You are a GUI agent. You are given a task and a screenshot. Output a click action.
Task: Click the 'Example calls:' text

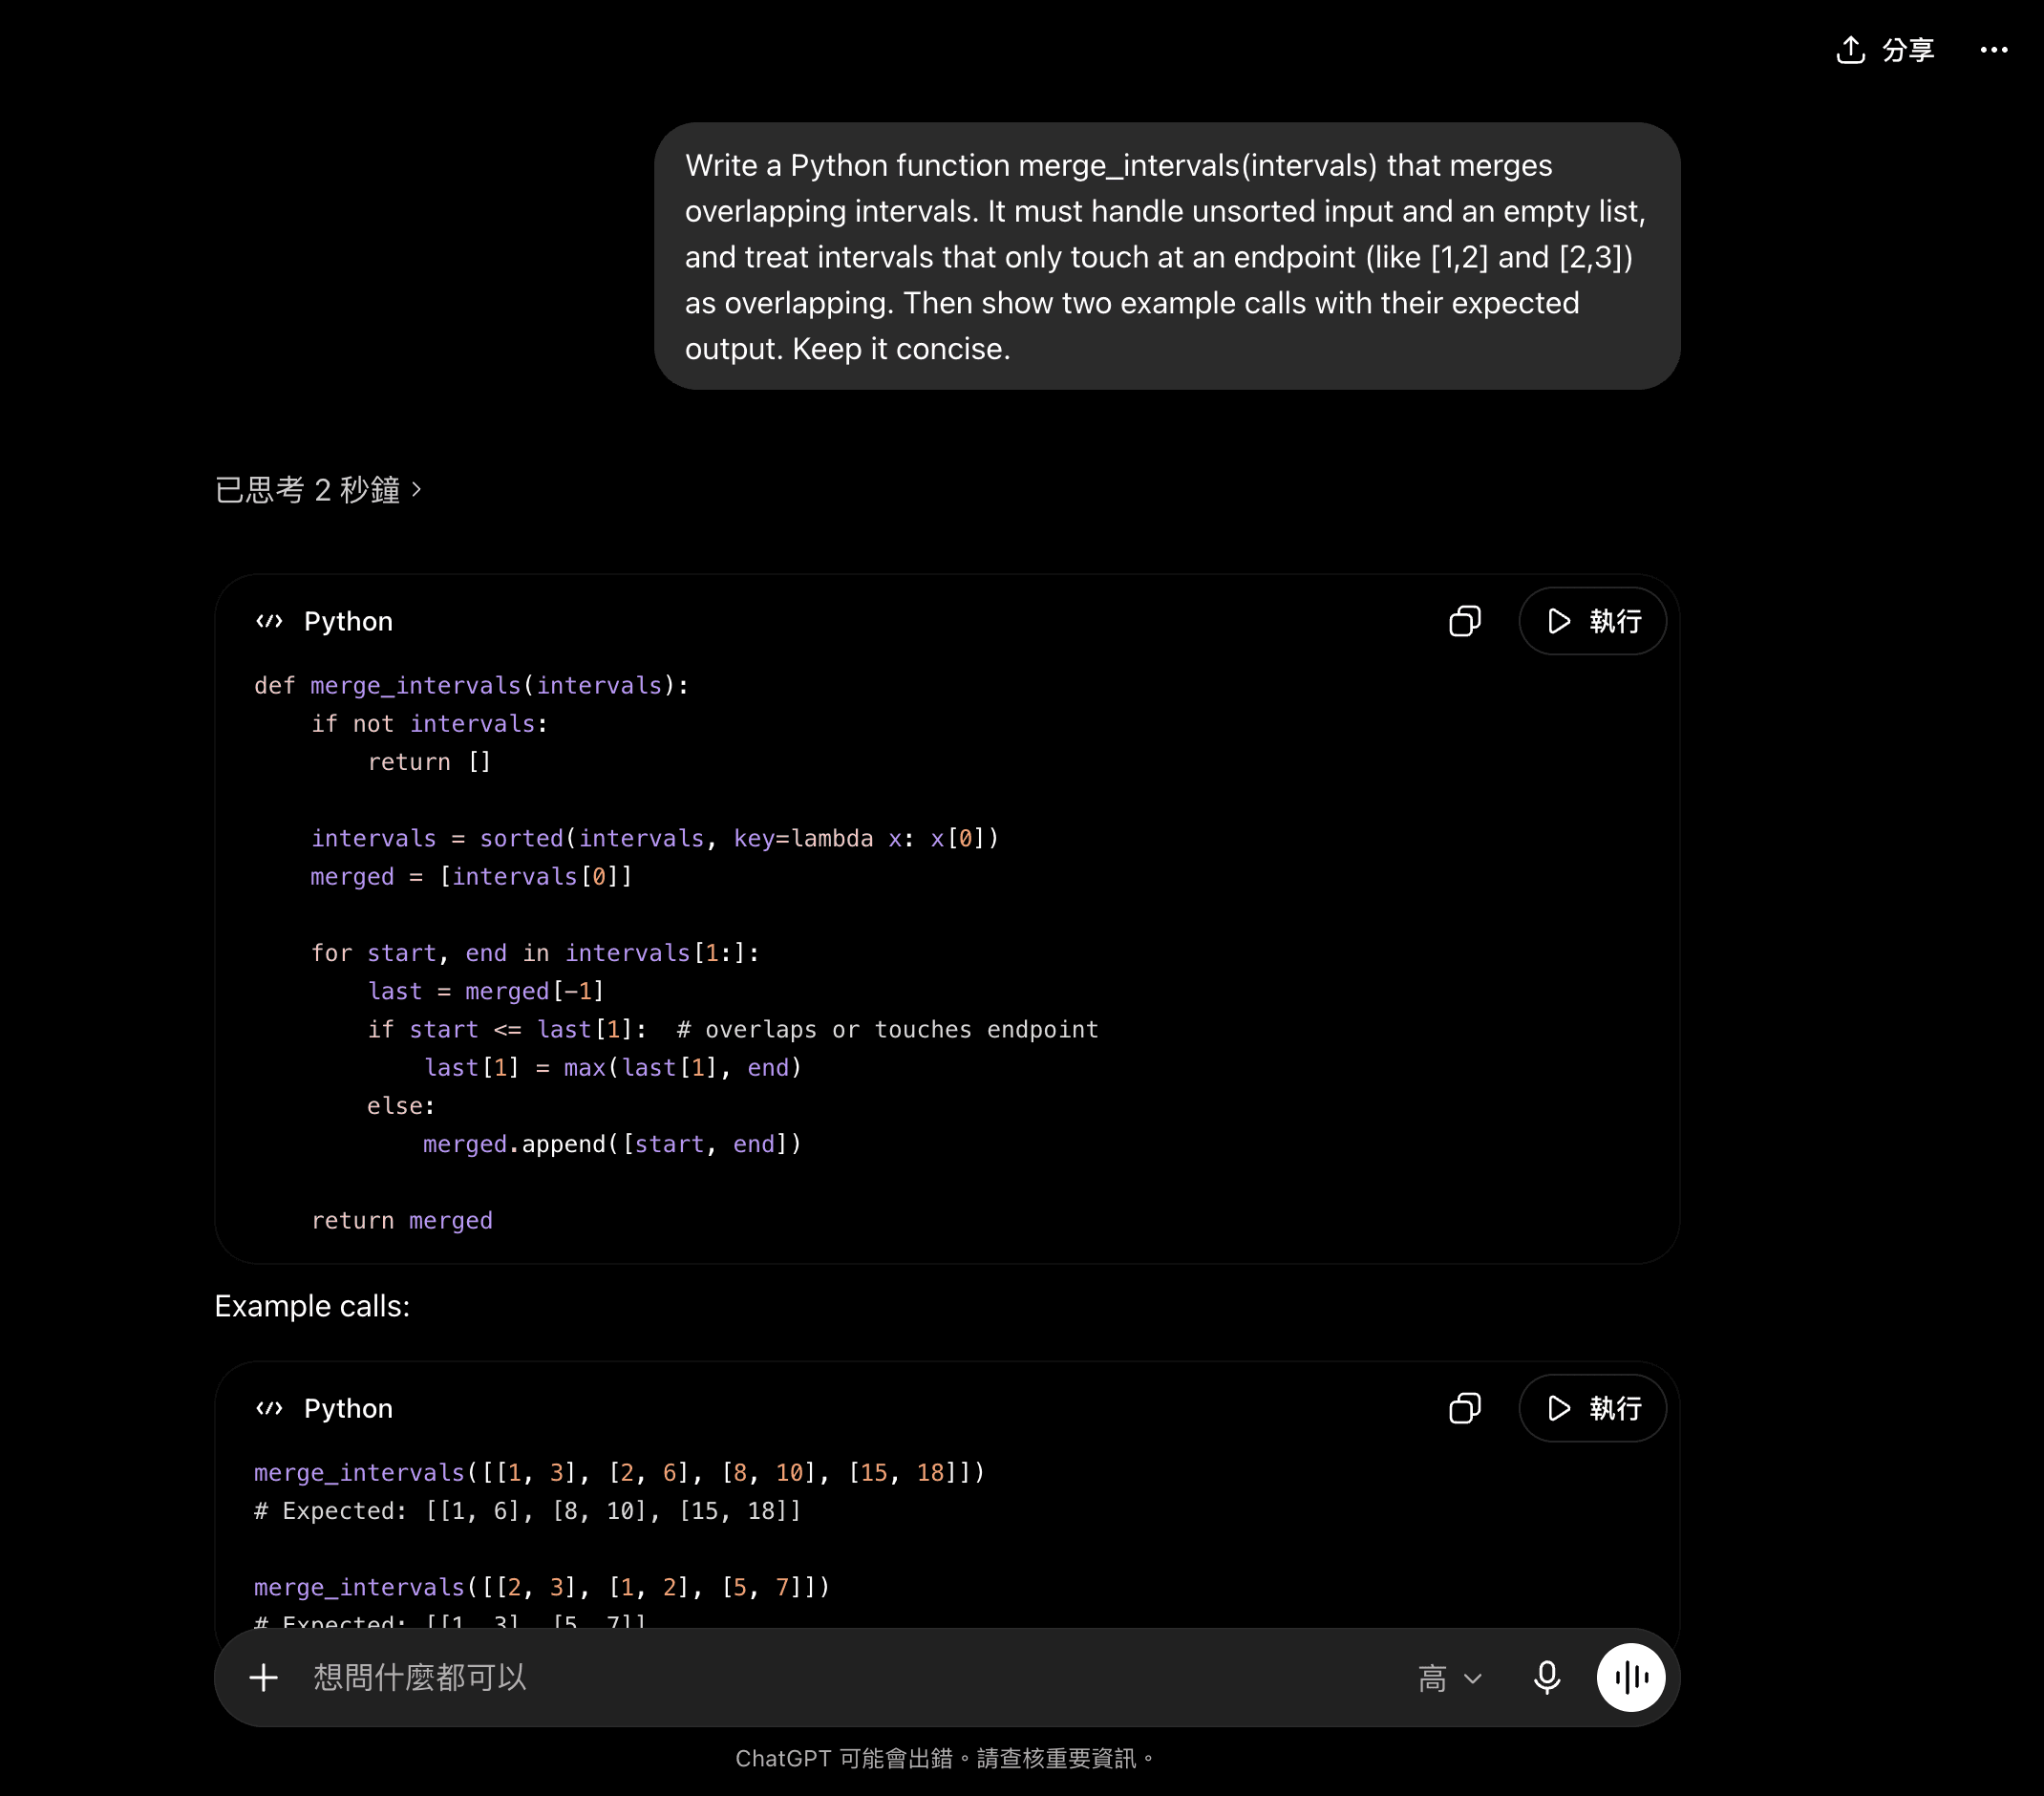pos(312,1306)
